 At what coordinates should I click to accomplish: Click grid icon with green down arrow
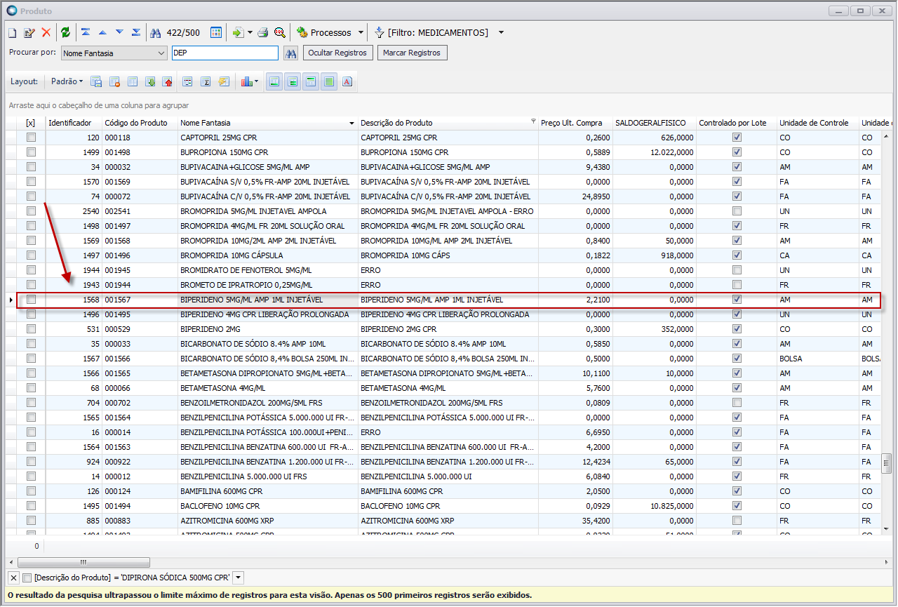(150, 81)
